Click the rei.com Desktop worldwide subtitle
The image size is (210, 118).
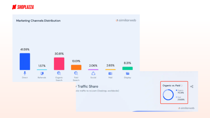point(97,91)
